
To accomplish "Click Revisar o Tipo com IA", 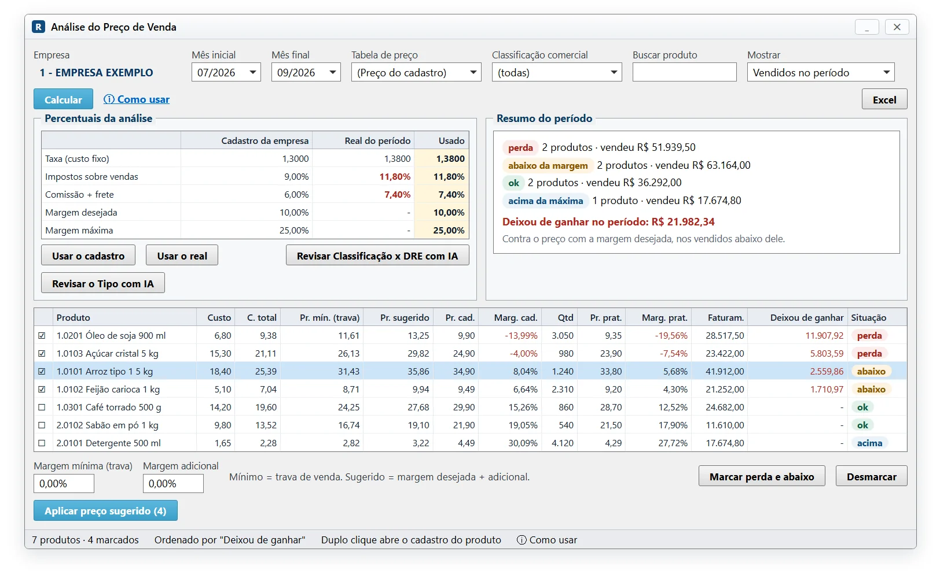I will point(103,283).
